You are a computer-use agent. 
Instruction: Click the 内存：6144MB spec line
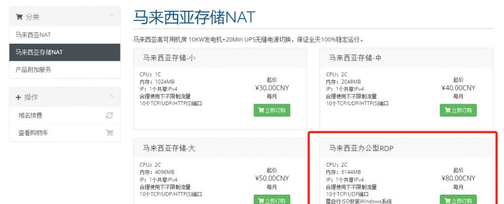pyautogui.click(x=344, y=172)
